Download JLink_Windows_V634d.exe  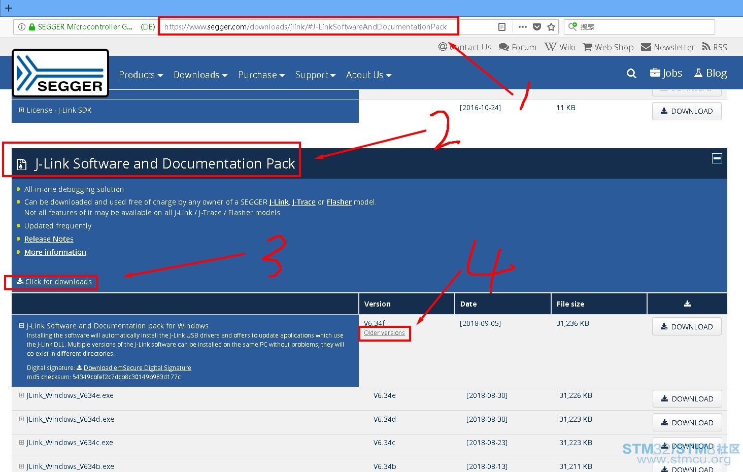click(687, 423)
